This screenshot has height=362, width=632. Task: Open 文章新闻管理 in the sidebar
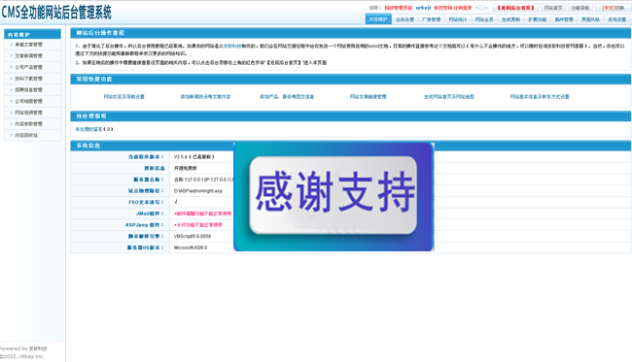(28, 56)
